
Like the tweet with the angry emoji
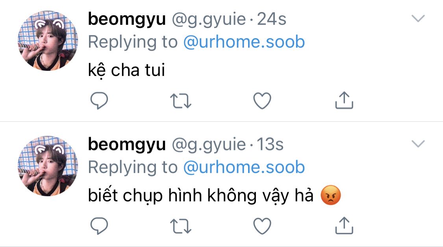(x=262, y=226)
